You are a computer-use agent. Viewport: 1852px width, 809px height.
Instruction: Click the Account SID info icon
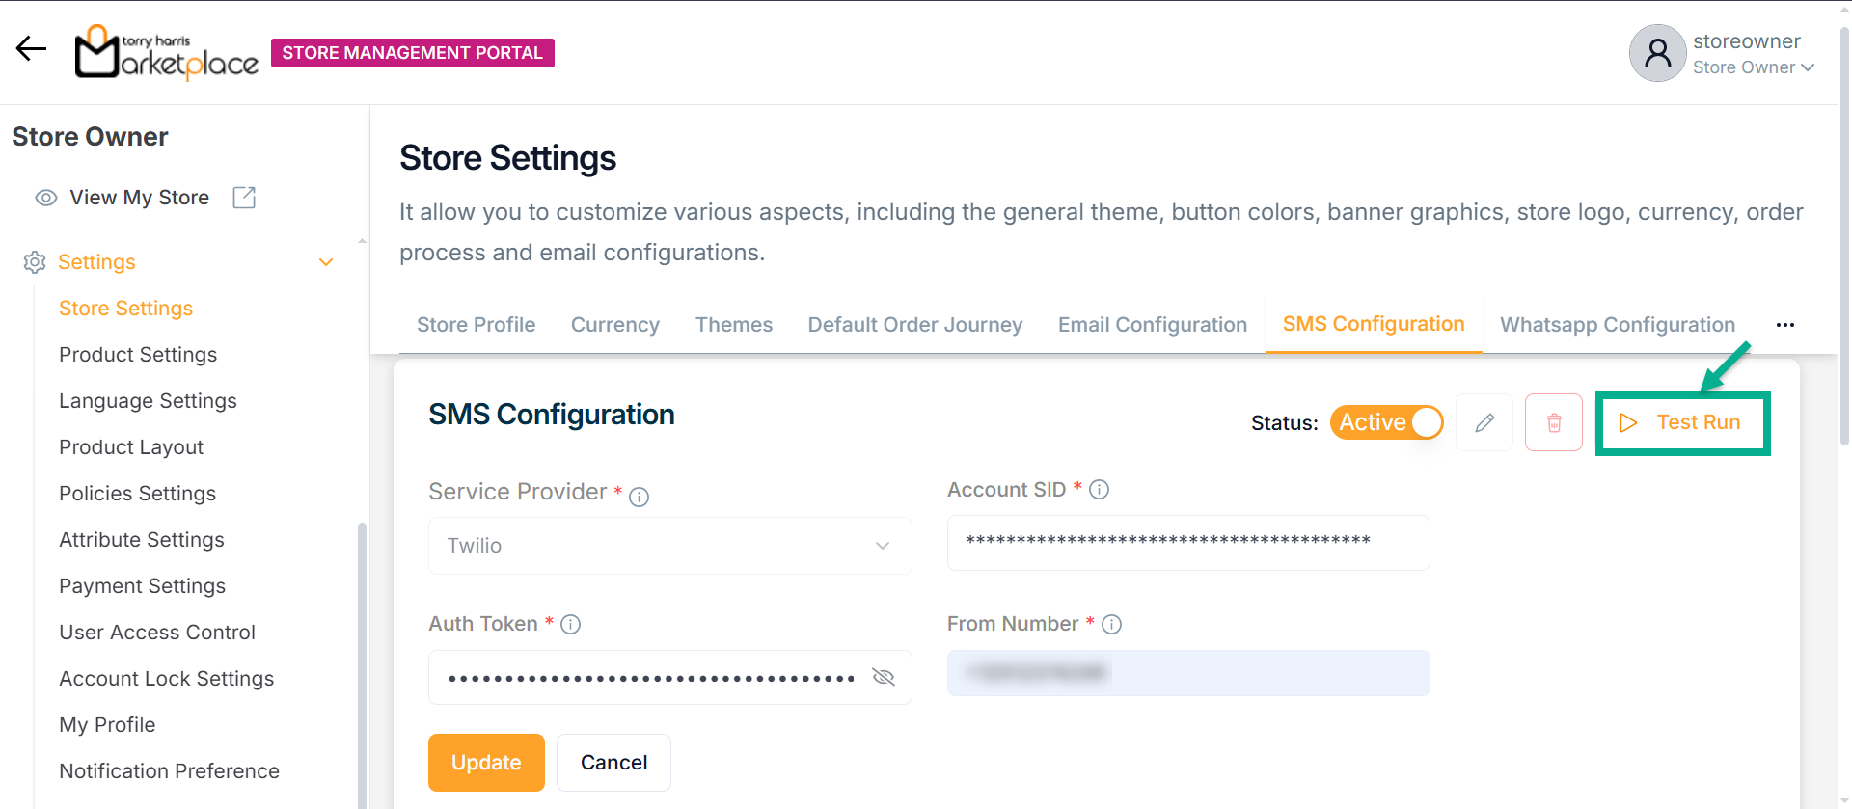coord(1099,490)
